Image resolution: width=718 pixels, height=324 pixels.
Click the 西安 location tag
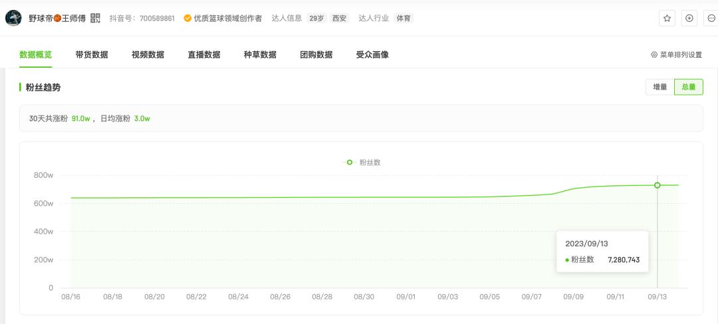pos(339,19)
